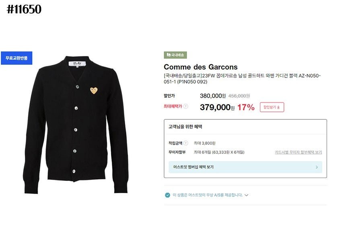Screen dimensions: 346x248
Task: Expand the free A/S notice chevron
Action: [x=247, y=195]
